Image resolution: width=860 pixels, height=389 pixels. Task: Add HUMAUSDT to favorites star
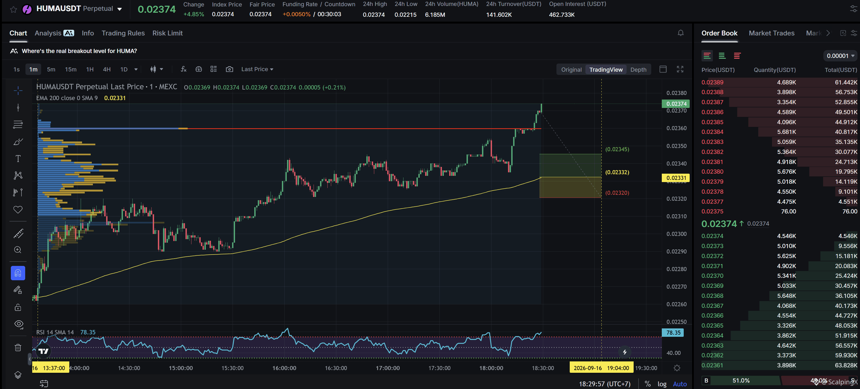[x=13, y=9]
